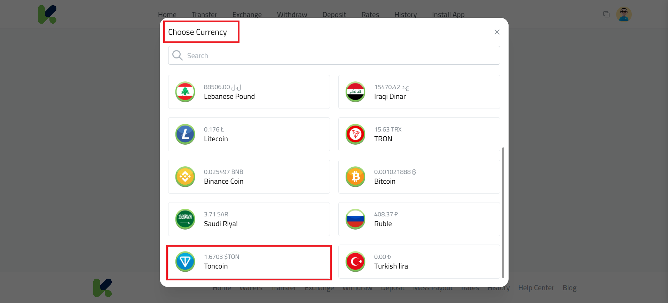Click the header K logo
This screenshot has height=303, width=668.
coord(47,14)
